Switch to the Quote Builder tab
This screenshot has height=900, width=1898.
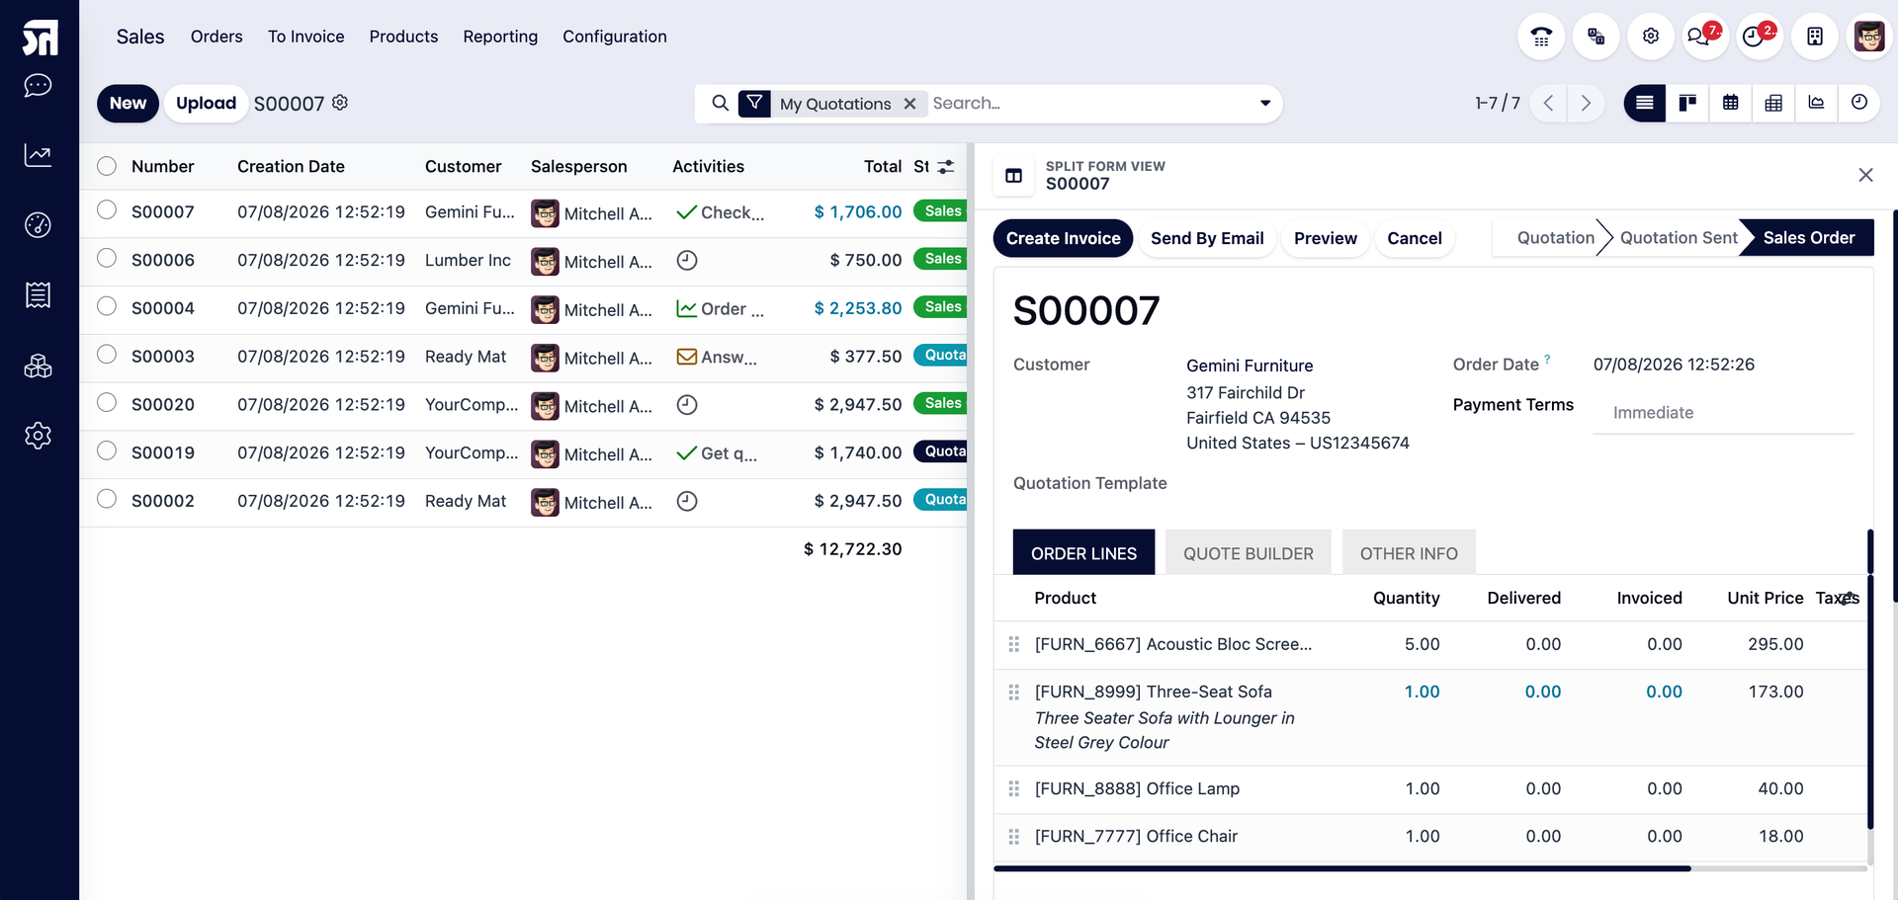pos(1248,553)
